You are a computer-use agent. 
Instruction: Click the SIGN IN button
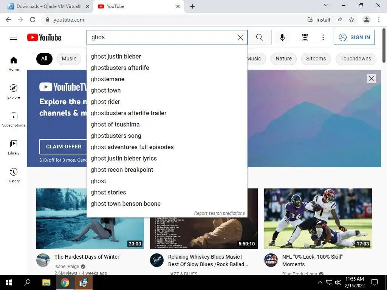[x=354, y=37]
